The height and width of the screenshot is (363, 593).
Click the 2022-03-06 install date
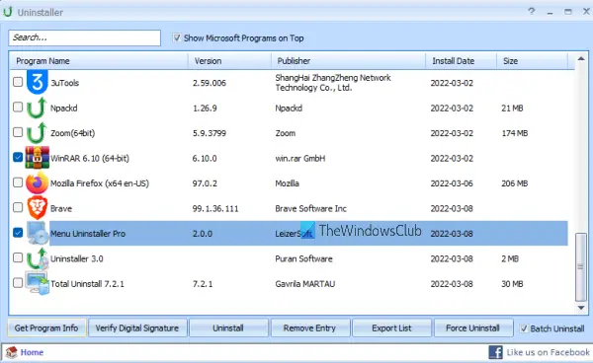(x=452, y=183)
